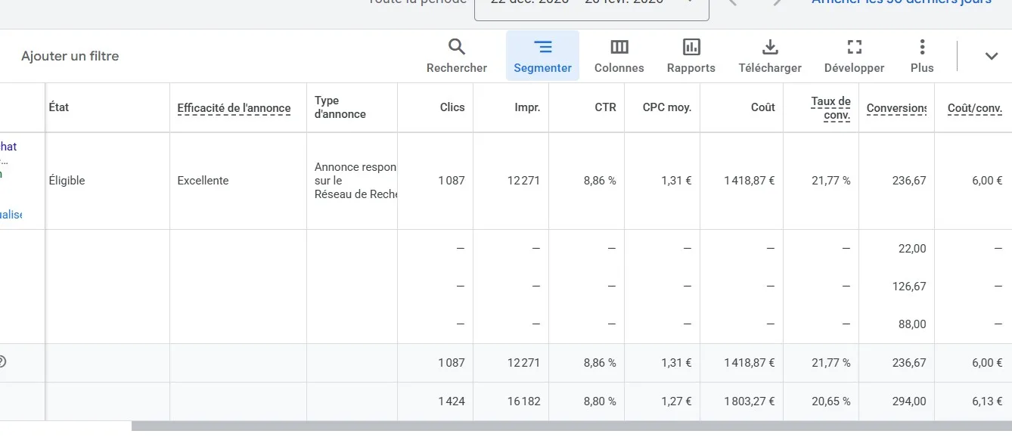This screenshot has height=437, width=1012.
Task: Open the Rapports chart tool
Action: click(691, 56)
